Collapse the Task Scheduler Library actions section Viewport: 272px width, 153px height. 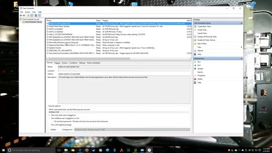(x=241, y=23)
